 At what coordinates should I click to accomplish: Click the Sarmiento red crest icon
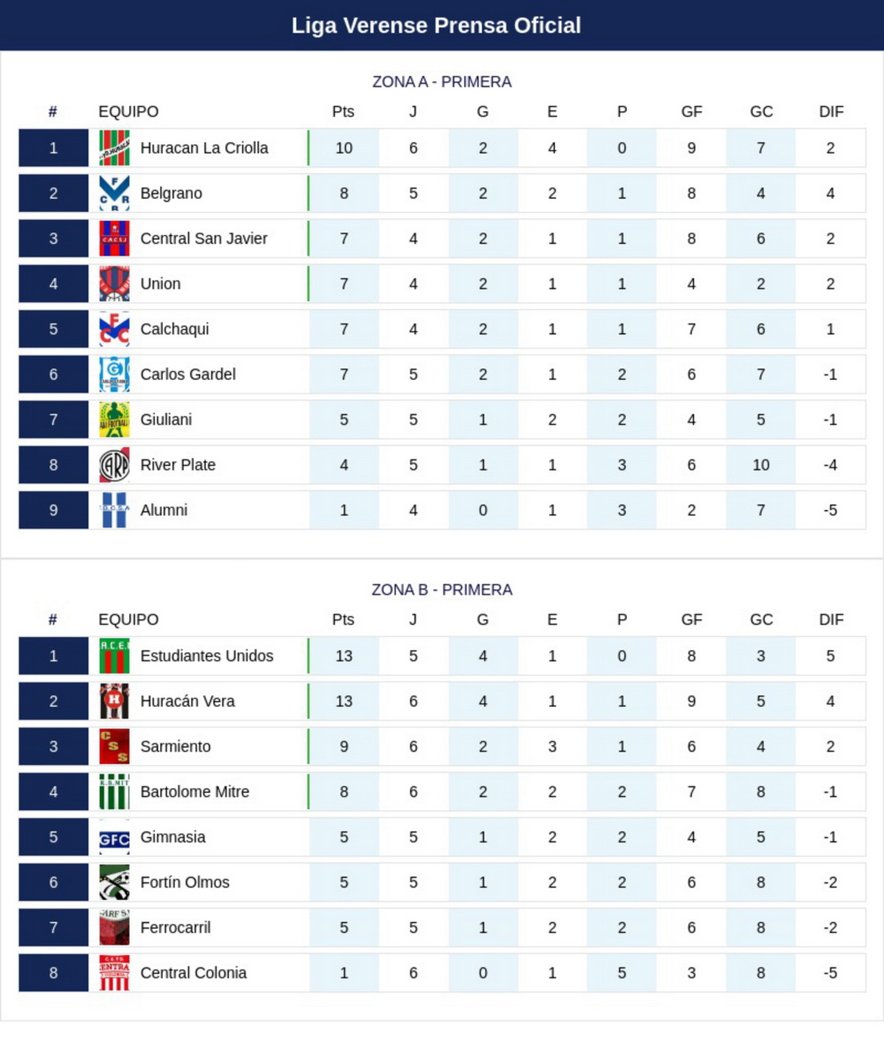(114, 747)
